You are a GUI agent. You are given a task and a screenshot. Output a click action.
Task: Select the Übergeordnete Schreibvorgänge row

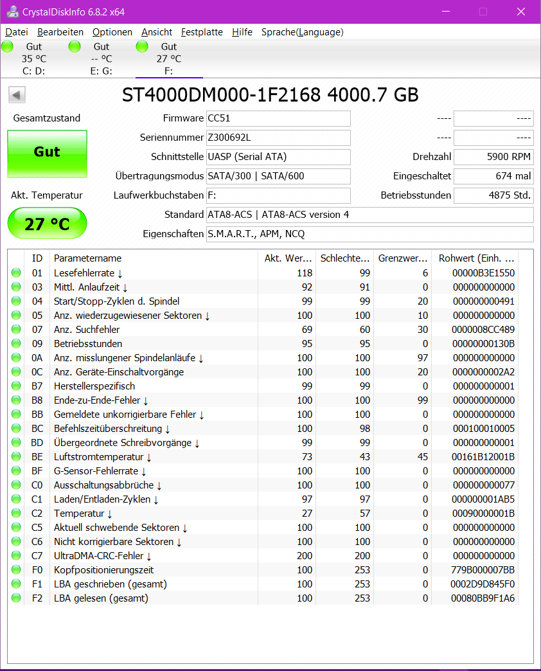pyautogui.click(x=263, y=442)
